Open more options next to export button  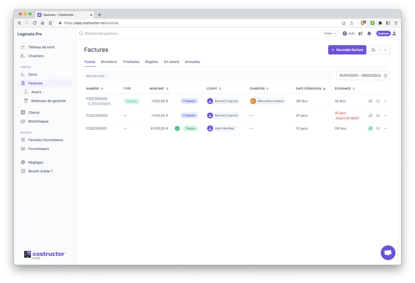(x=385, y=50)
